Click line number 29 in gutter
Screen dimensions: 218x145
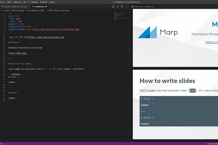4,88
